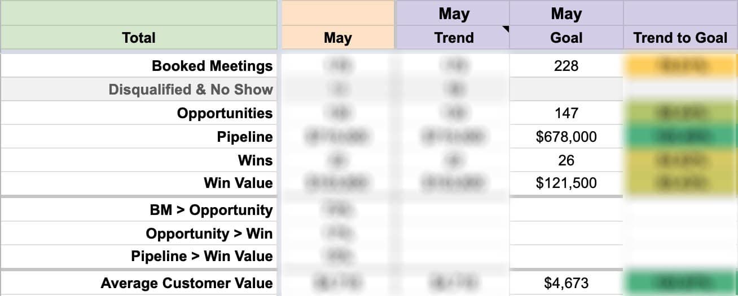Click the note indicator triangle on May Trend header
The image size is (738, 296).
506,29
